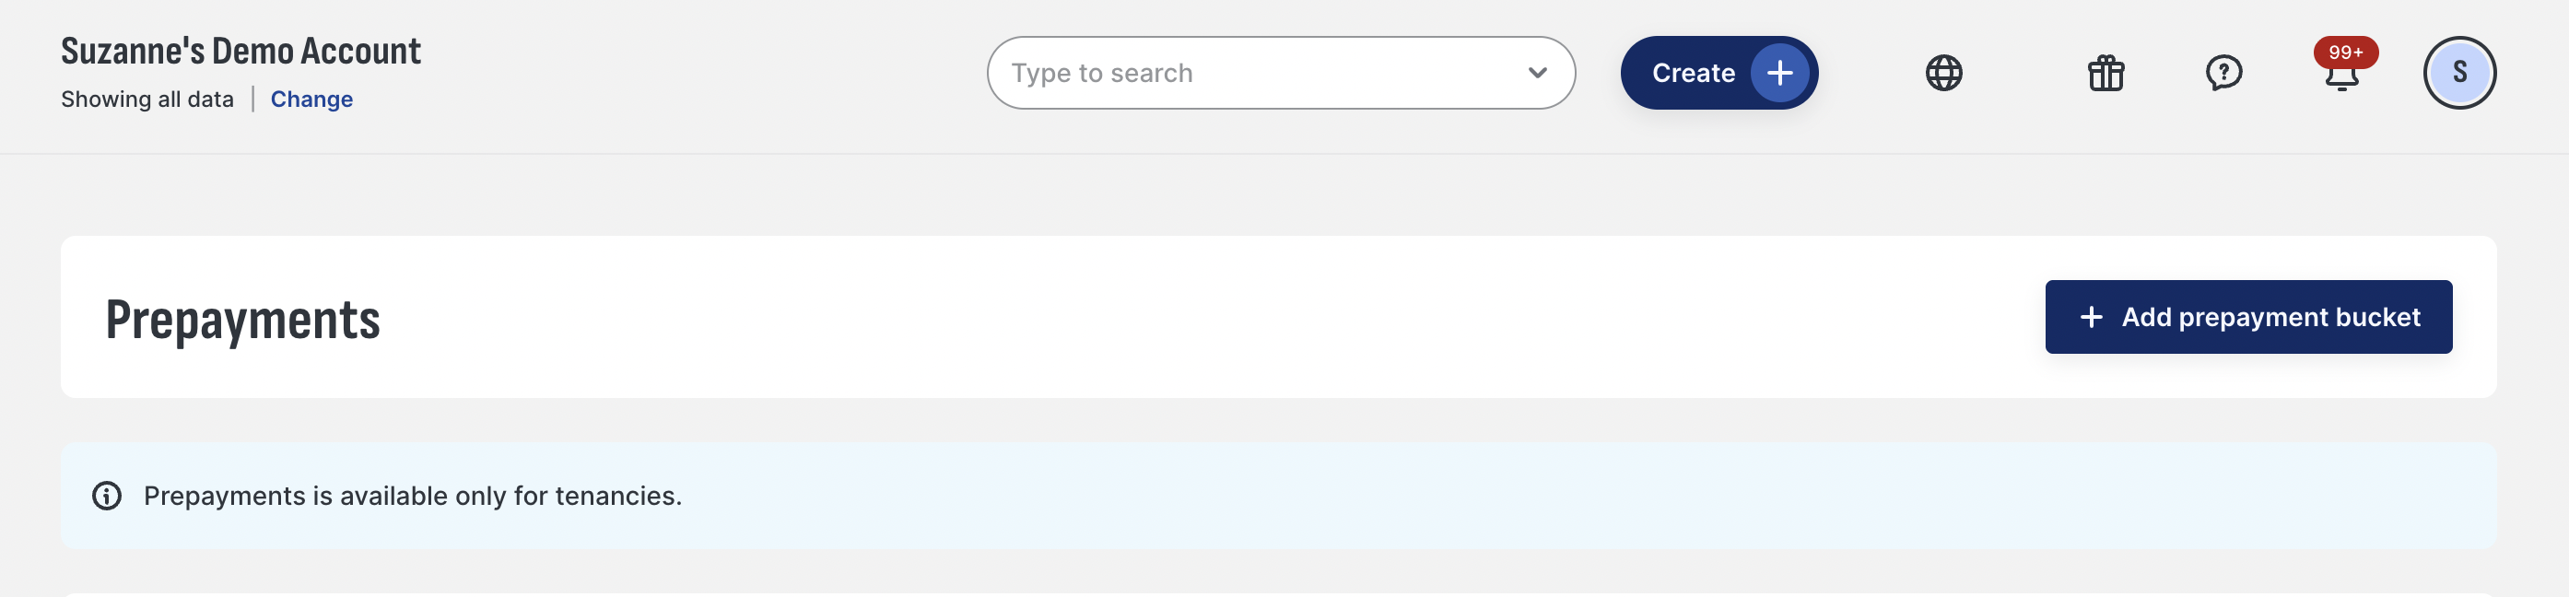This screenshot has width=2569, height=597.
Task: Click the plus circle inside Create
Action: [1779, 73]
